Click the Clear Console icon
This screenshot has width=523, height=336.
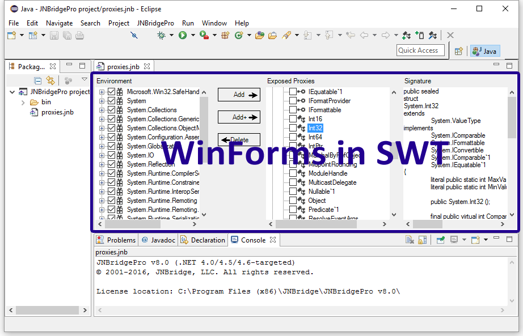tap(410, 240)
